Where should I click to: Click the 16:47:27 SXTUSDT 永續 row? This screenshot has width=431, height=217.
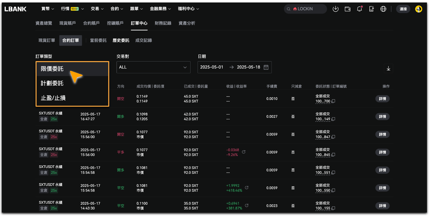click(x=214, y=117)
